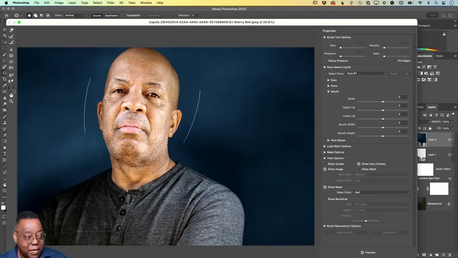Expand the Face Shape section
This screenshot has height=258, width=458.
329,140
